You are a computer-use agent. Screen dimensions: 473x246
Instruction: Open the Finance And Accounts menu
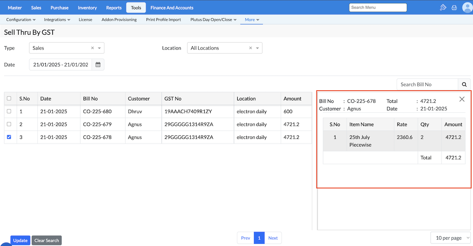[x=172, y=8]
